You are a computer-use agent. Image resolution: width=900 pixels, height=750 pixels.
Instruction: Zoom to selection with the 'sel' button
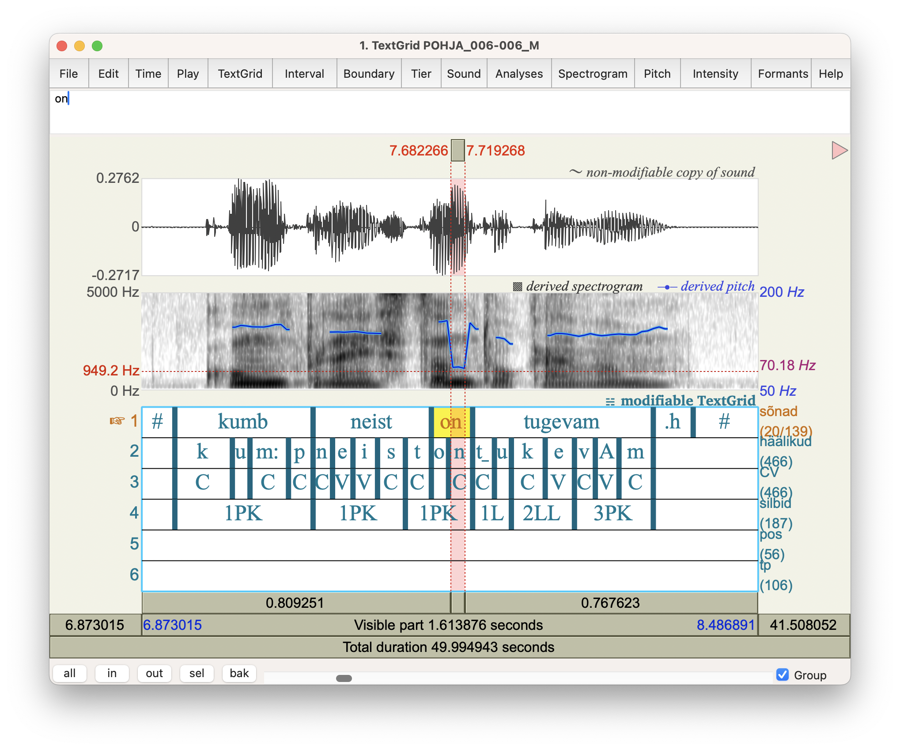click(197, 674)
